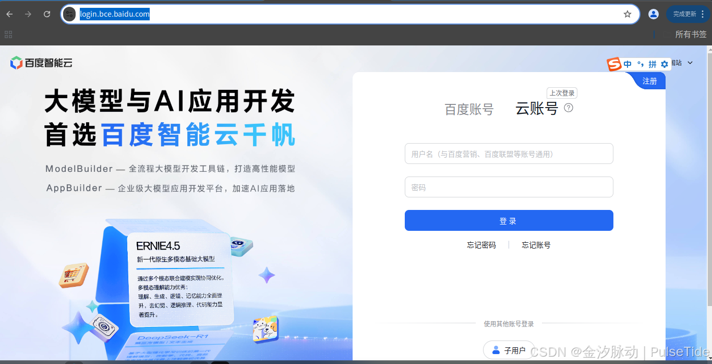Toggle Sogou punctuation mode icon

click(x=640, y=64)
